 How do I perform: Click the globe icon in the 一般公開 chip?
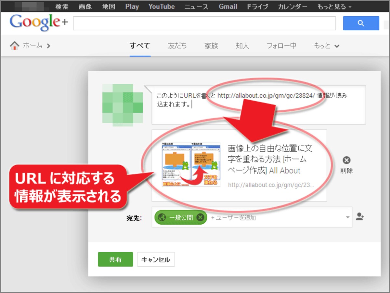[162, 217]
